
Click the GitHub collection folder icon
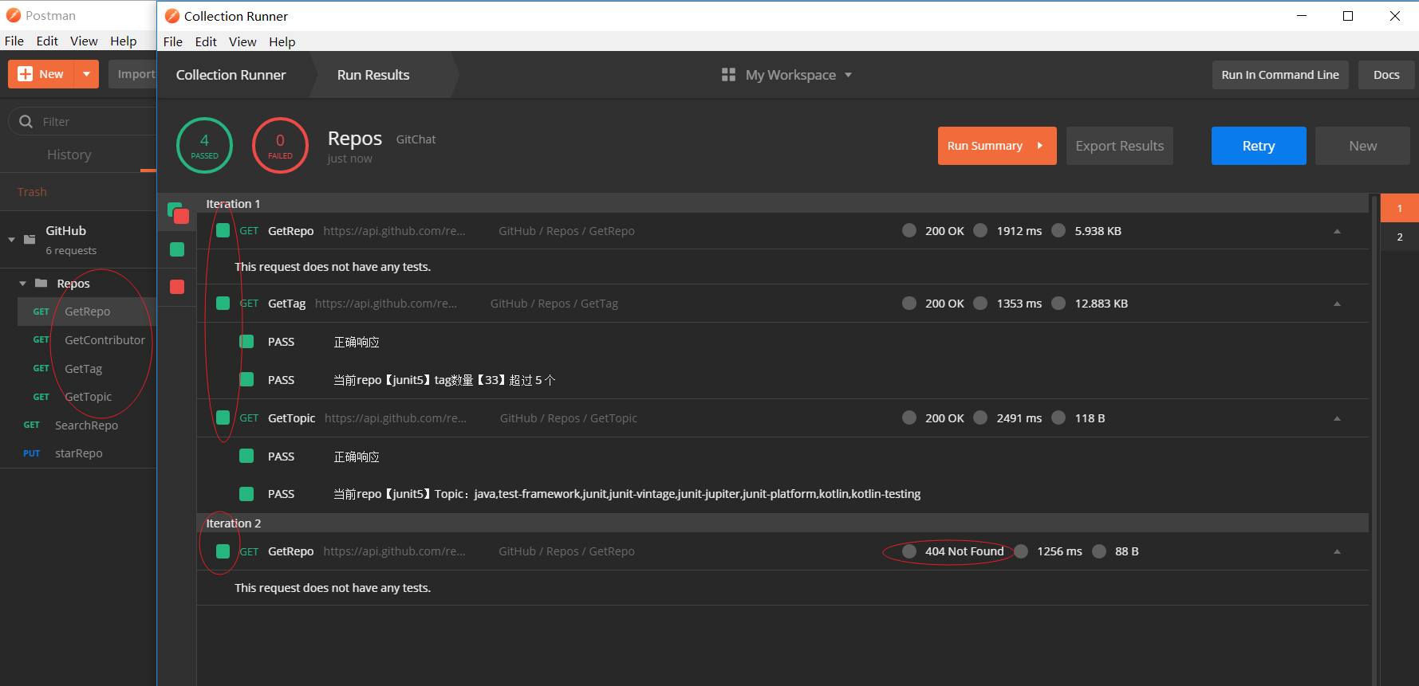tap(30, 239)
